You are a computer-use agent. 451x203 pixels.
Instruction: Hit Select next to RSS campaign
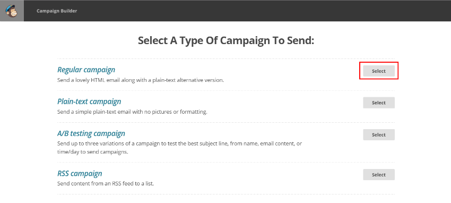378,174
